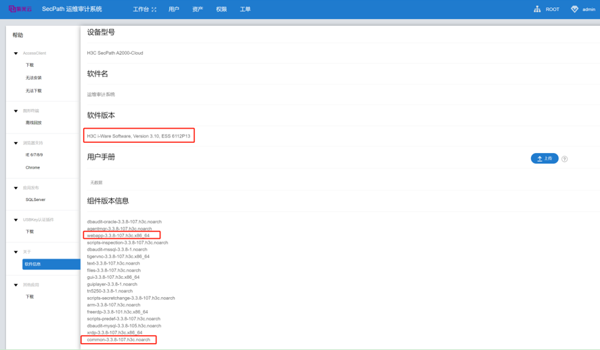
Task: Collapse the AccessClient group arrow
Action: [x=16, y=53]
